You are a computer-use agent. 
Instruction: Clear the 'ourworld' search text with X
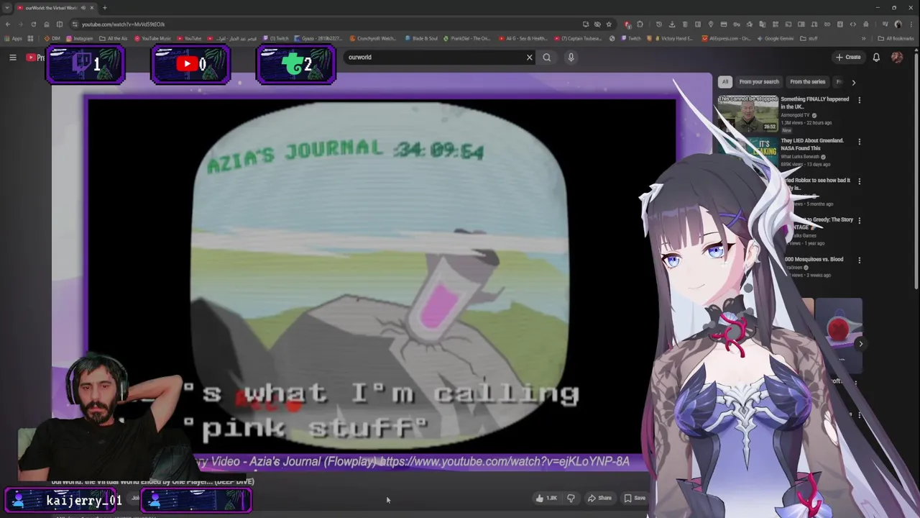point(530,57)
